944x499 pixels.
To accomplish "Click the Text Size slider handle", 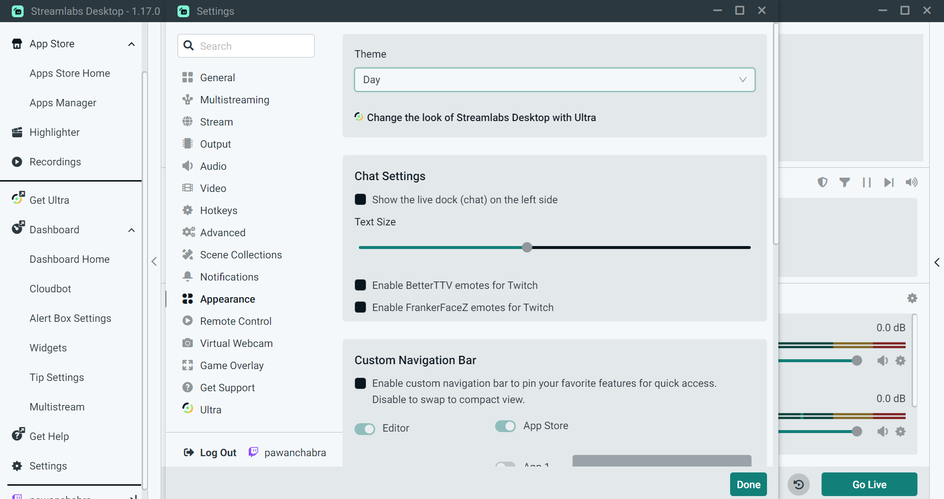I will tap(527, 247).
